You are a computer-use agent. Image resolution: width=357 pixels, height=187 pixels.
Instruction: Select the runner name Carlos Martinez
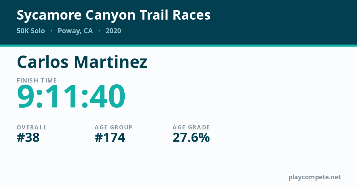click(82, 62)
